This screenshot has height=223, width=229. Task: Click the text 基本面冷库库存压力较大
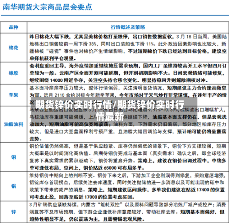coord(56,88)
